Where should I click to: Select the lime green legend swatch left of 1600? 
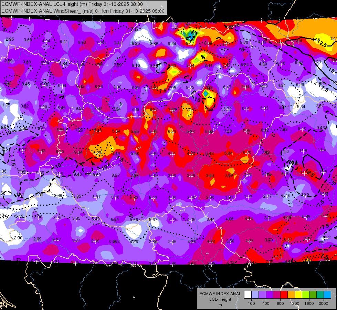[x=305, y=294]
